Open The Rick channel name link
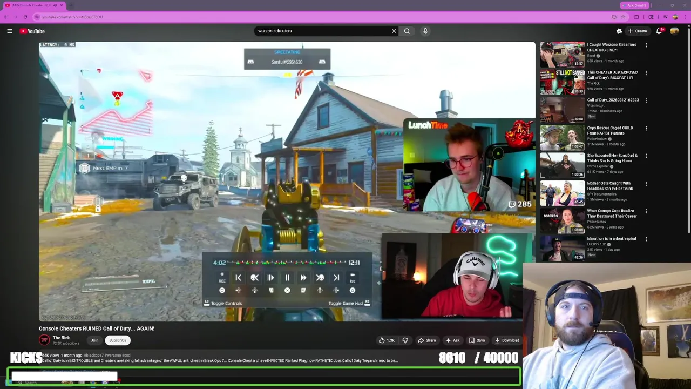The width and height of the screenshot is (691, 389). [x=61, y=338]
